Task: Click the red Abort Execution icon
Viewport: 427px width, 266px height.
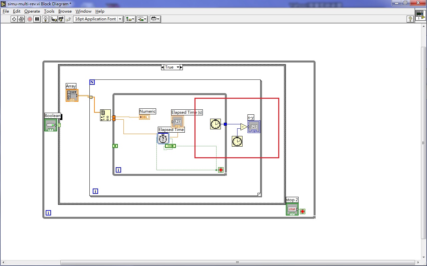Action: 29,19
